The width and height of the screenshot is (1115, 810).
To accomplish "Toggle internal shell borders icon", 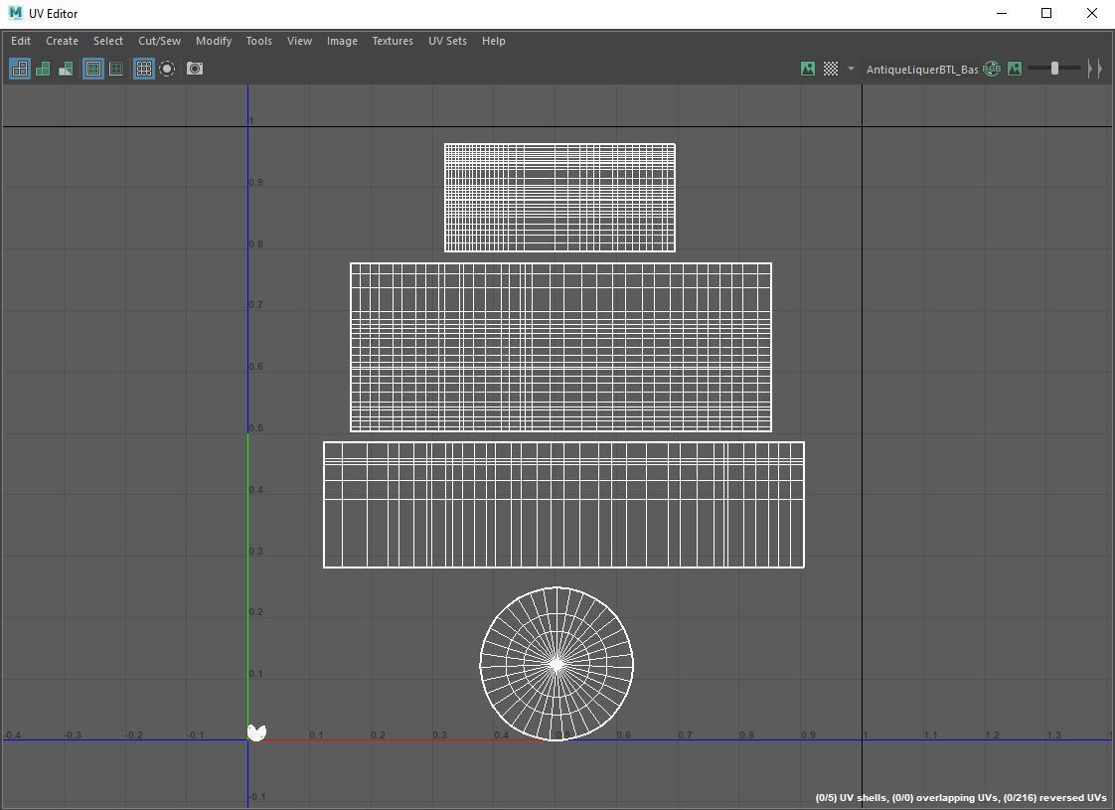I will pyautogui.click(x=116, y=69).
